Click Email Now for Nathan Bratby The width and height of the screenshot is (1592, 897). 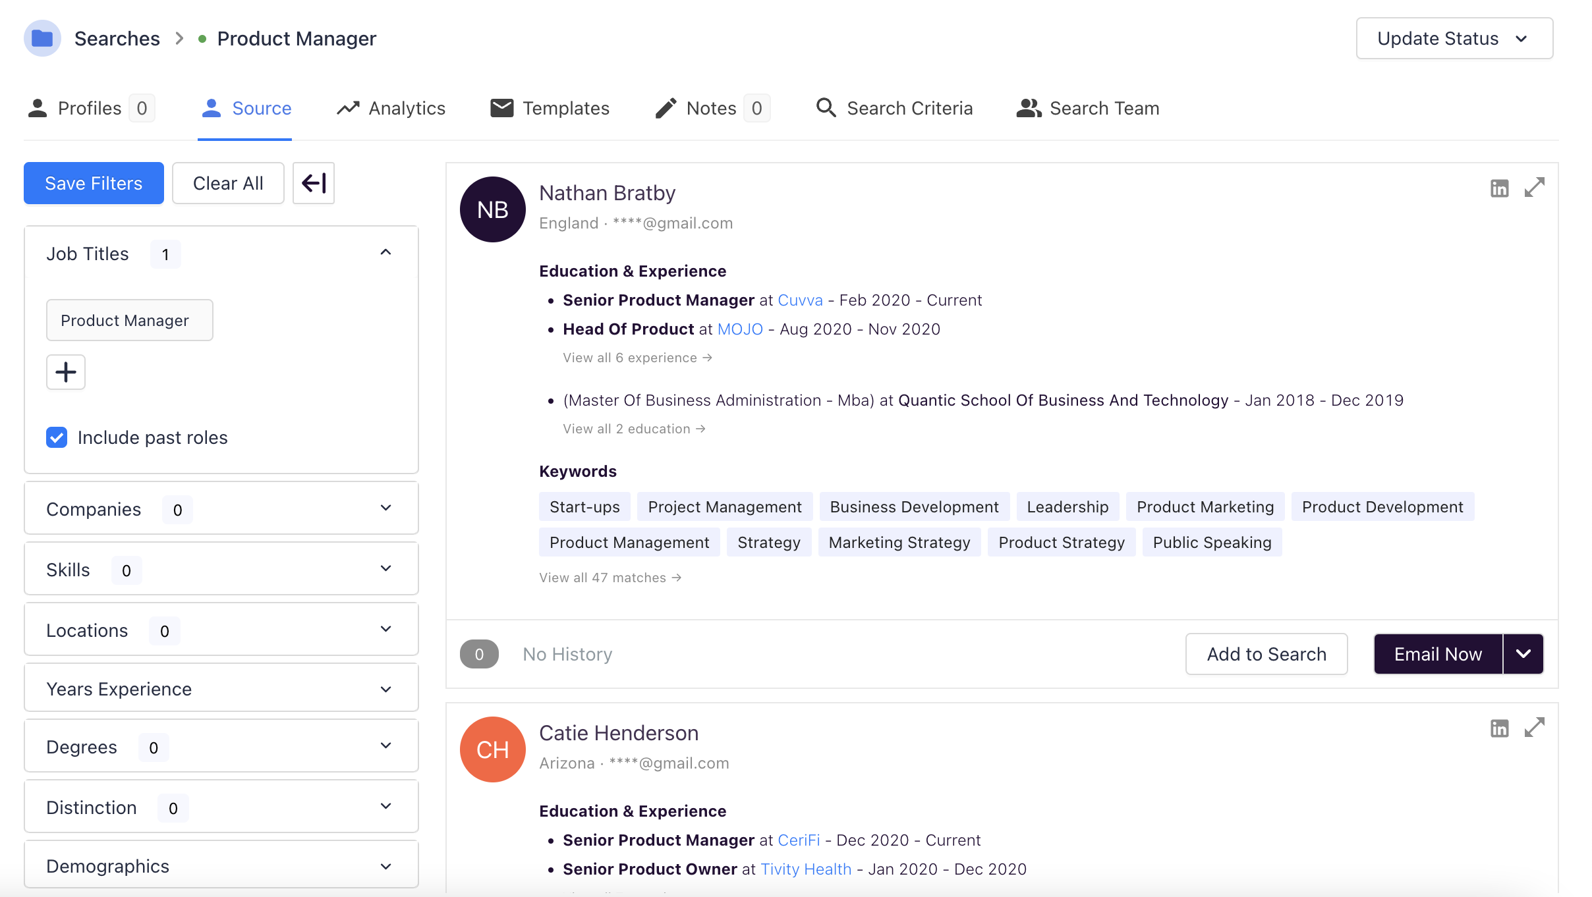click(x=1436, y=653)
